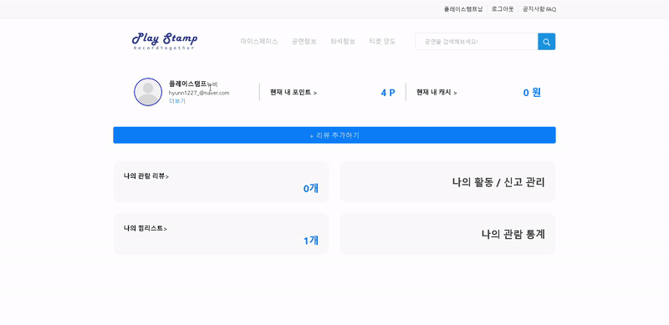Click the 더보기 profile link
The image size is (669, 325).
(177, 101)
